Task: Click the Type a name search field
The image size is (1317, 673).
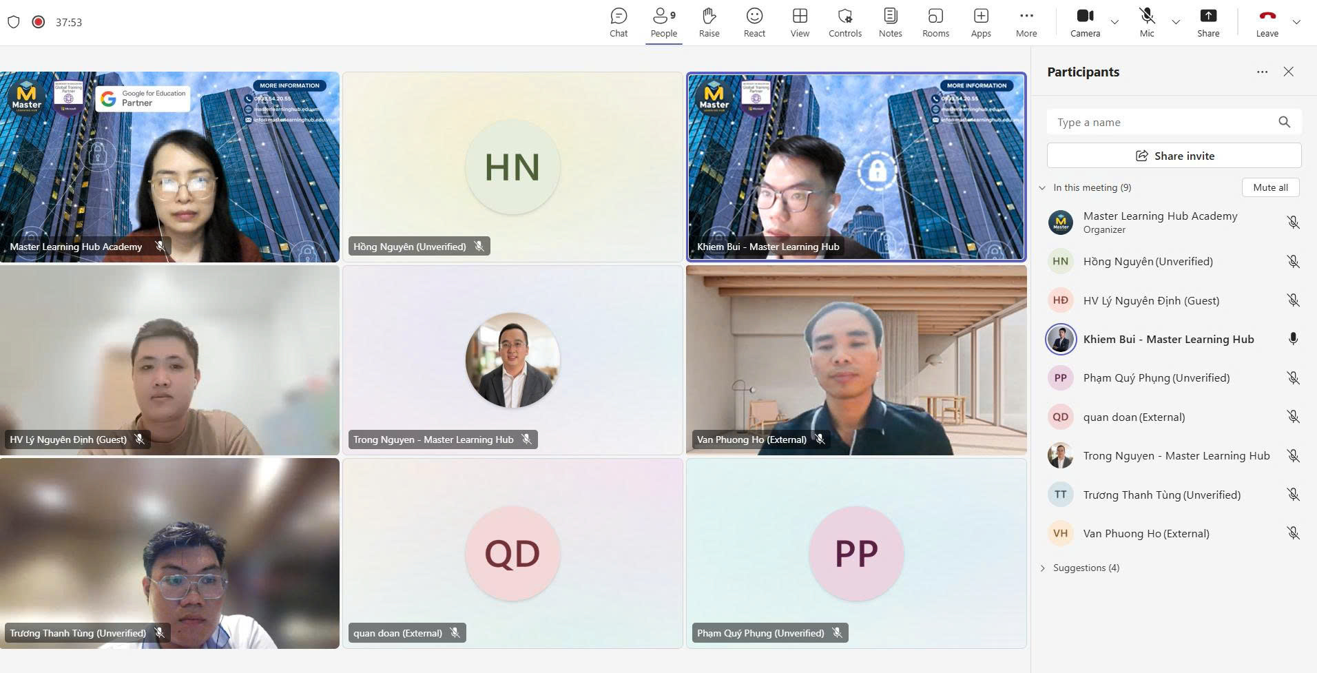Action: click(x=1164, y=122)
